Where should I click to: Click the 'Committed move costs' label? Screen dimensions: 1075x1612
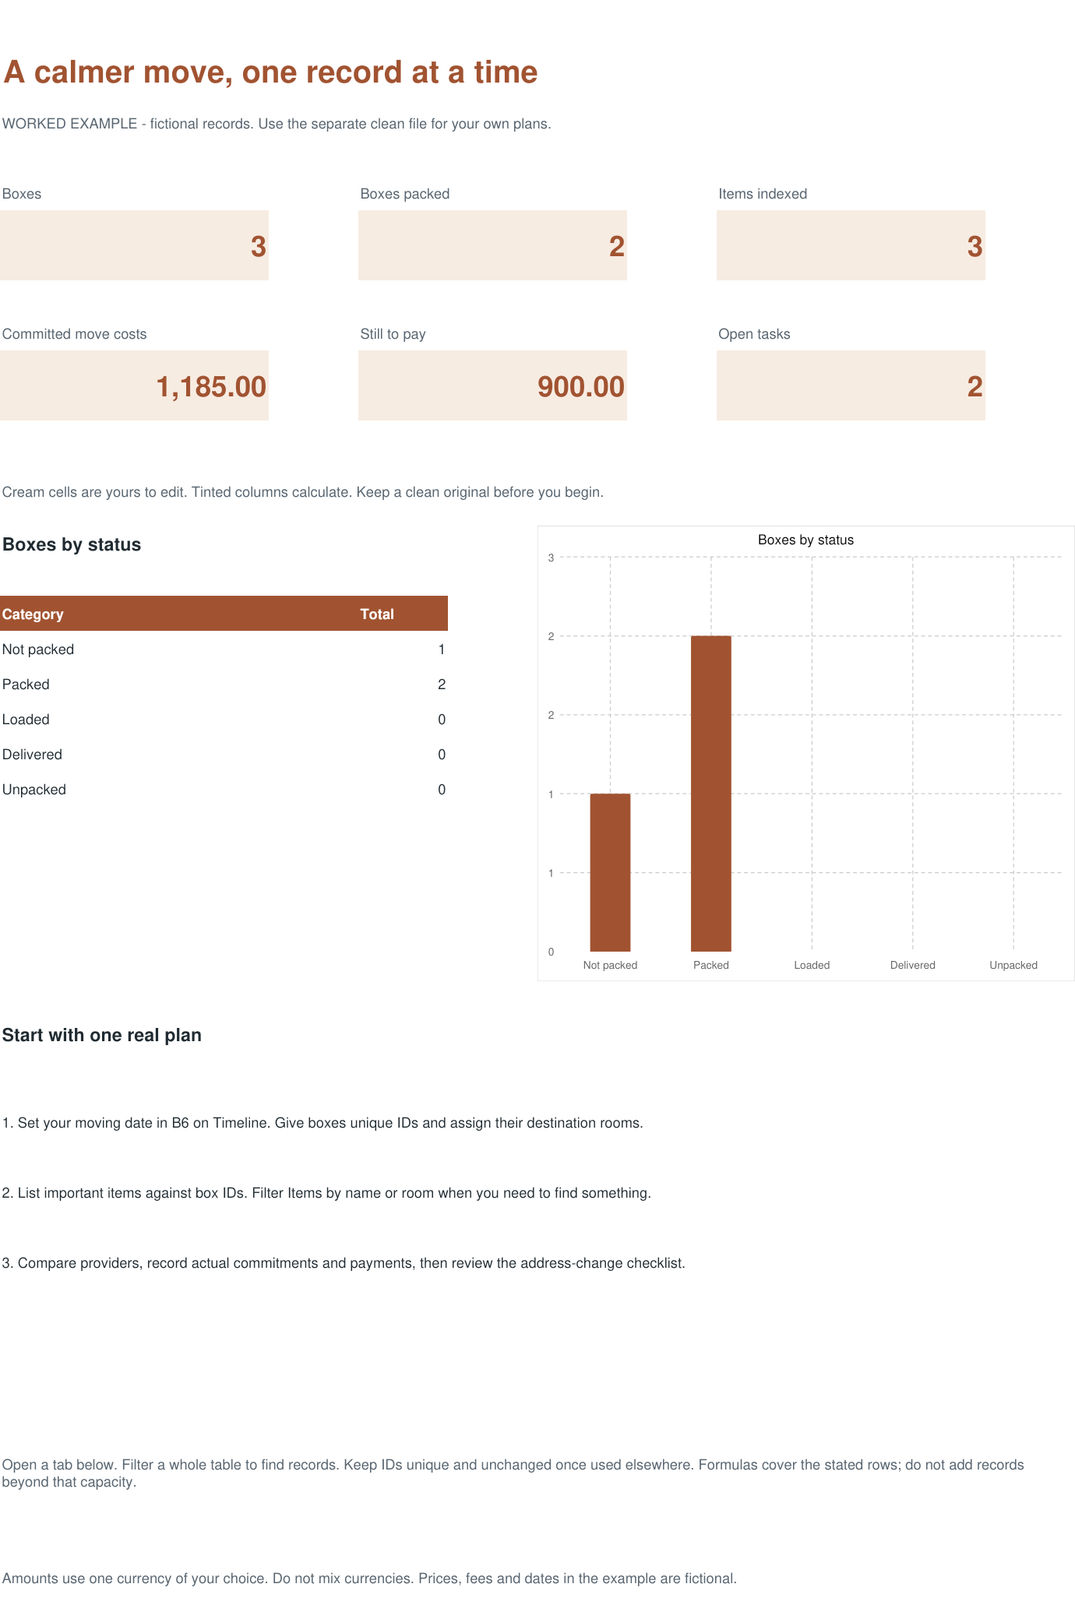[x=74, y=334]
